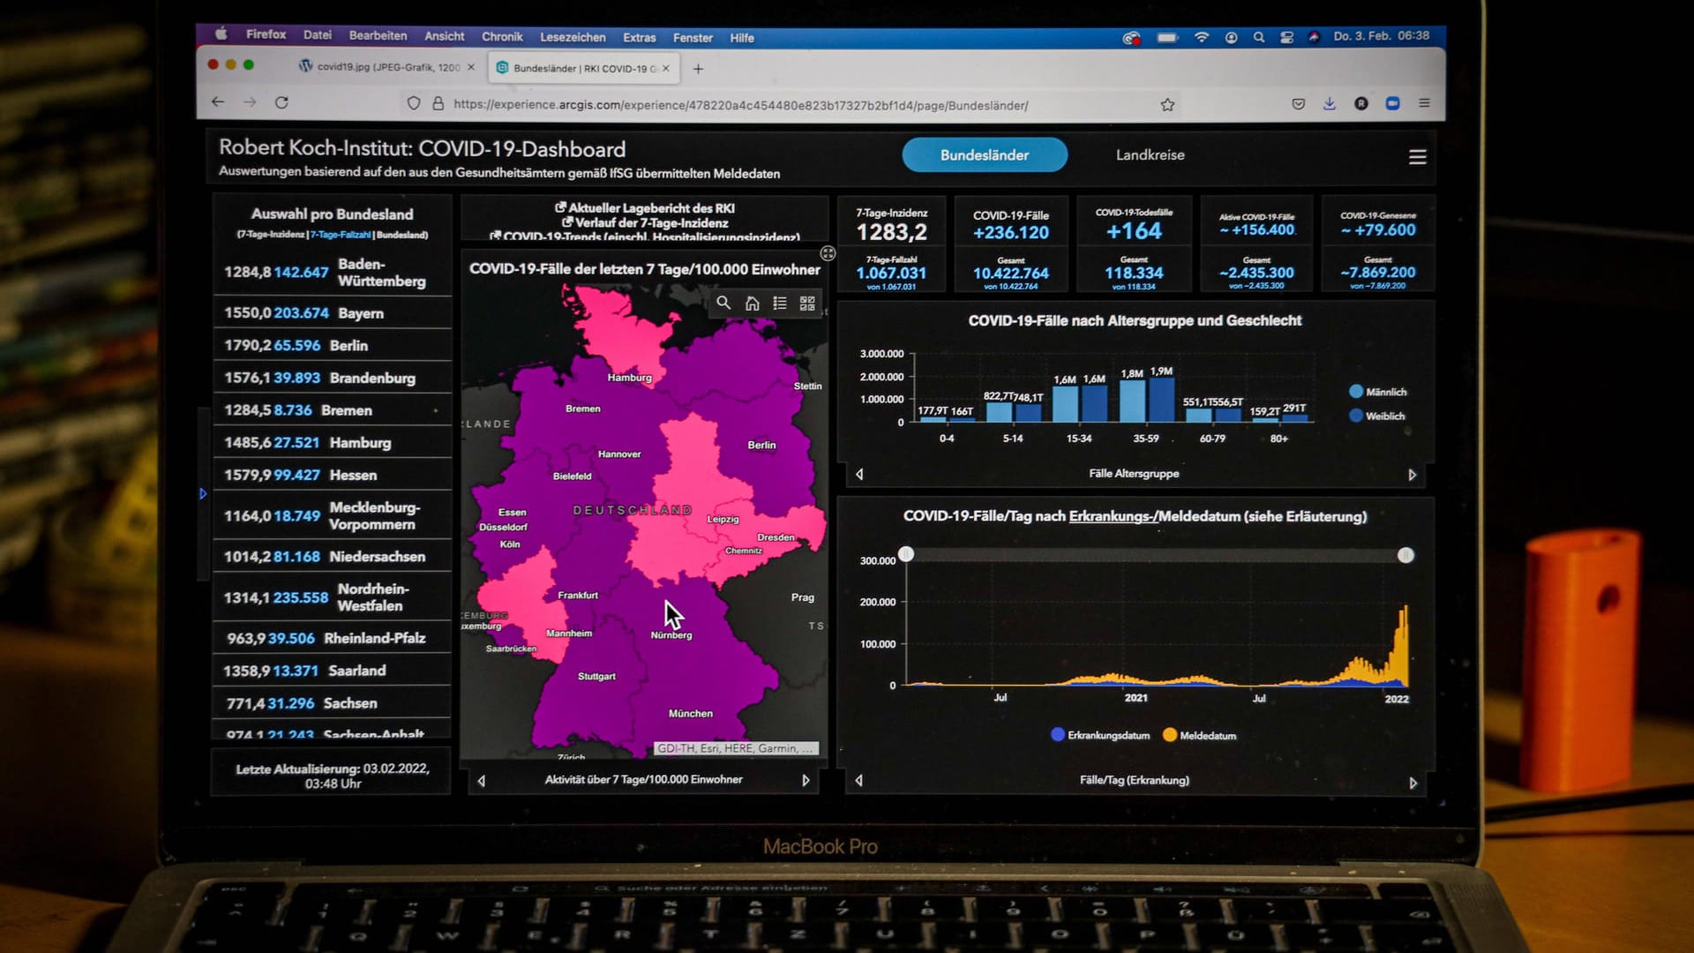This screenshot has width=1694, height=953.
Task: Go forward one page
Action: click(250, 102)
